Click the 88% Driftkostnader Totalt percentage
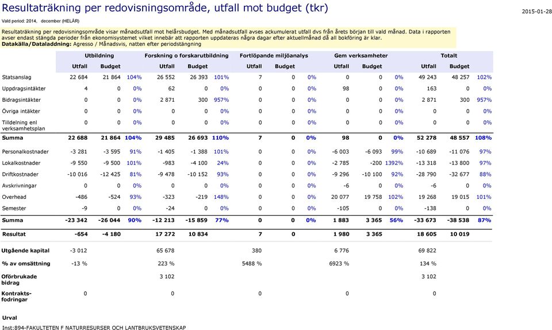The height and width of the screenshot is (330, 552). [x=485, y=174]
